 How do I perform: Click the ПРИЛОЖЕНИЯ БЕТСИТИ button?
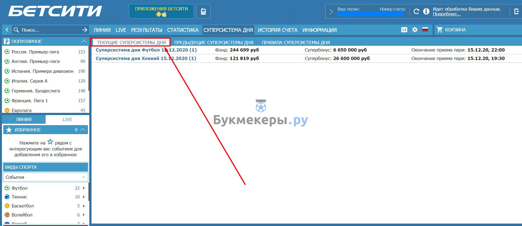click(x=161, y=11)
